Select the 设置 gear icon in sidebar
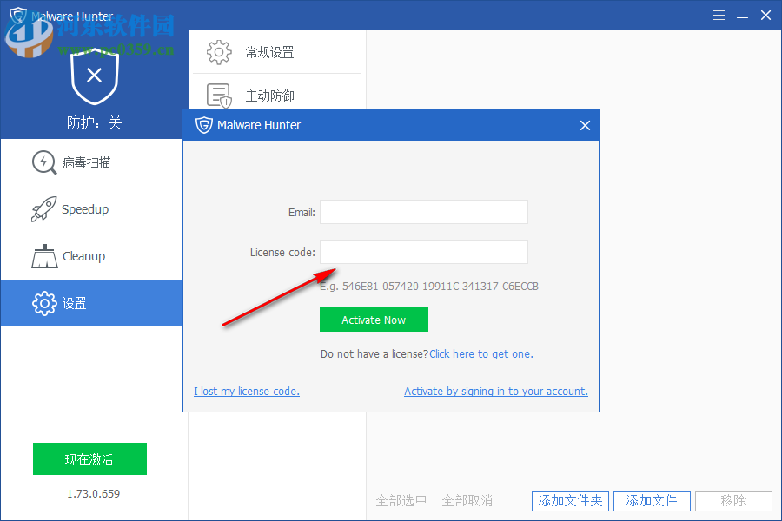Screen dimensions: 782x521 click(x=43, y=303)
